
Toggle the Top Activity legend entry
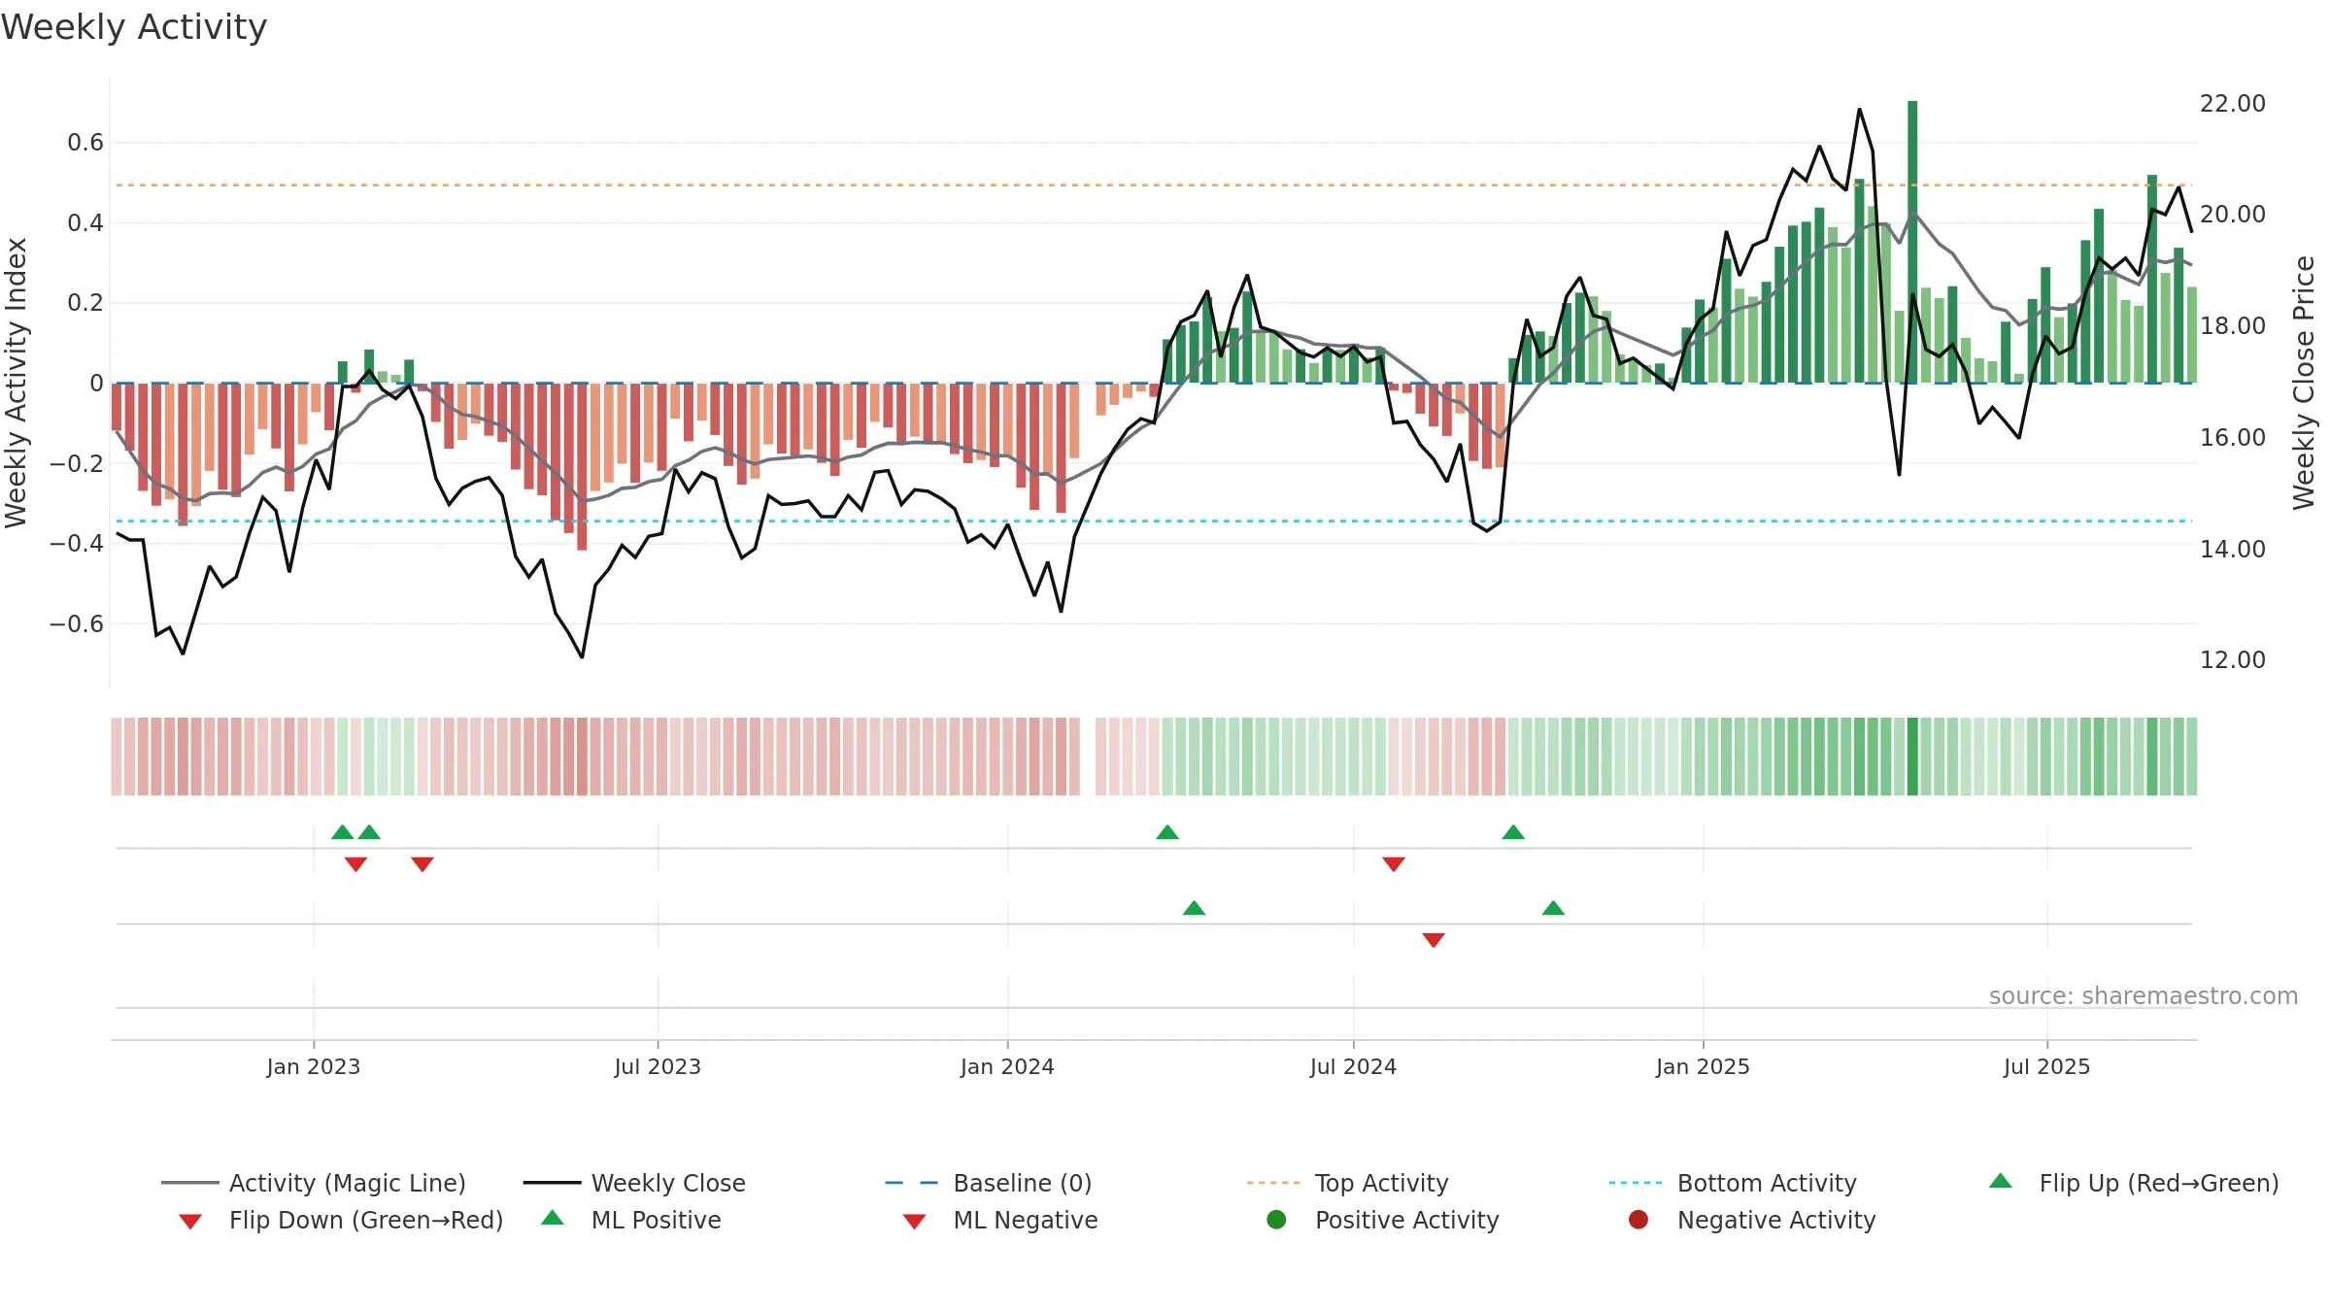point(1348,1183)
